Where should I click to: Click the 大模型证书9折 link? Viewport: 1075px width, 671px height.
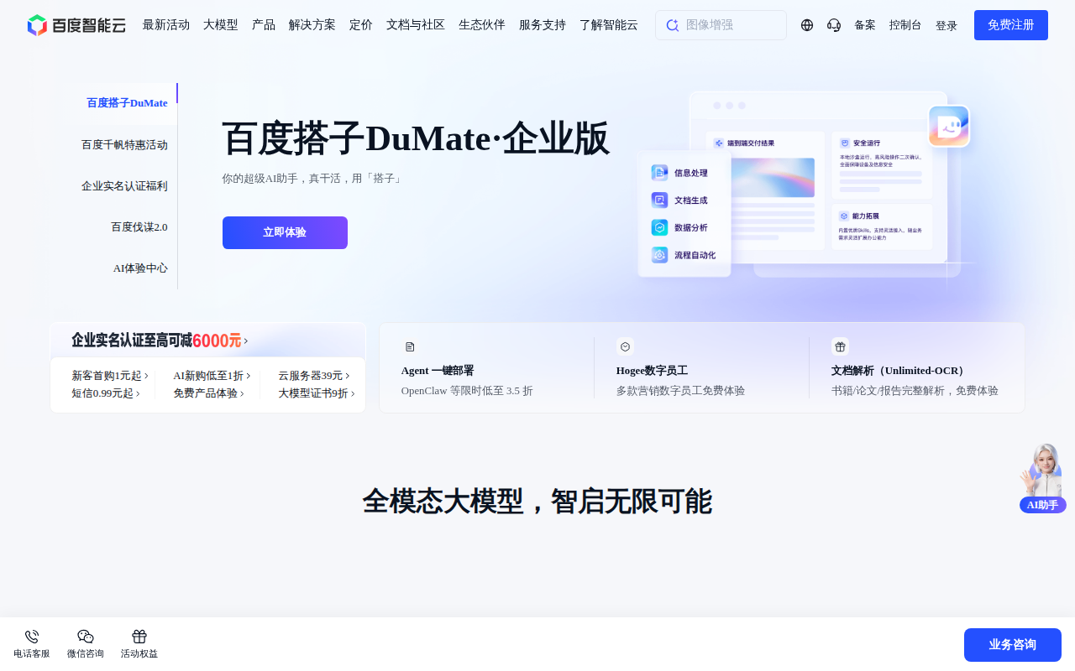point(317,393)
